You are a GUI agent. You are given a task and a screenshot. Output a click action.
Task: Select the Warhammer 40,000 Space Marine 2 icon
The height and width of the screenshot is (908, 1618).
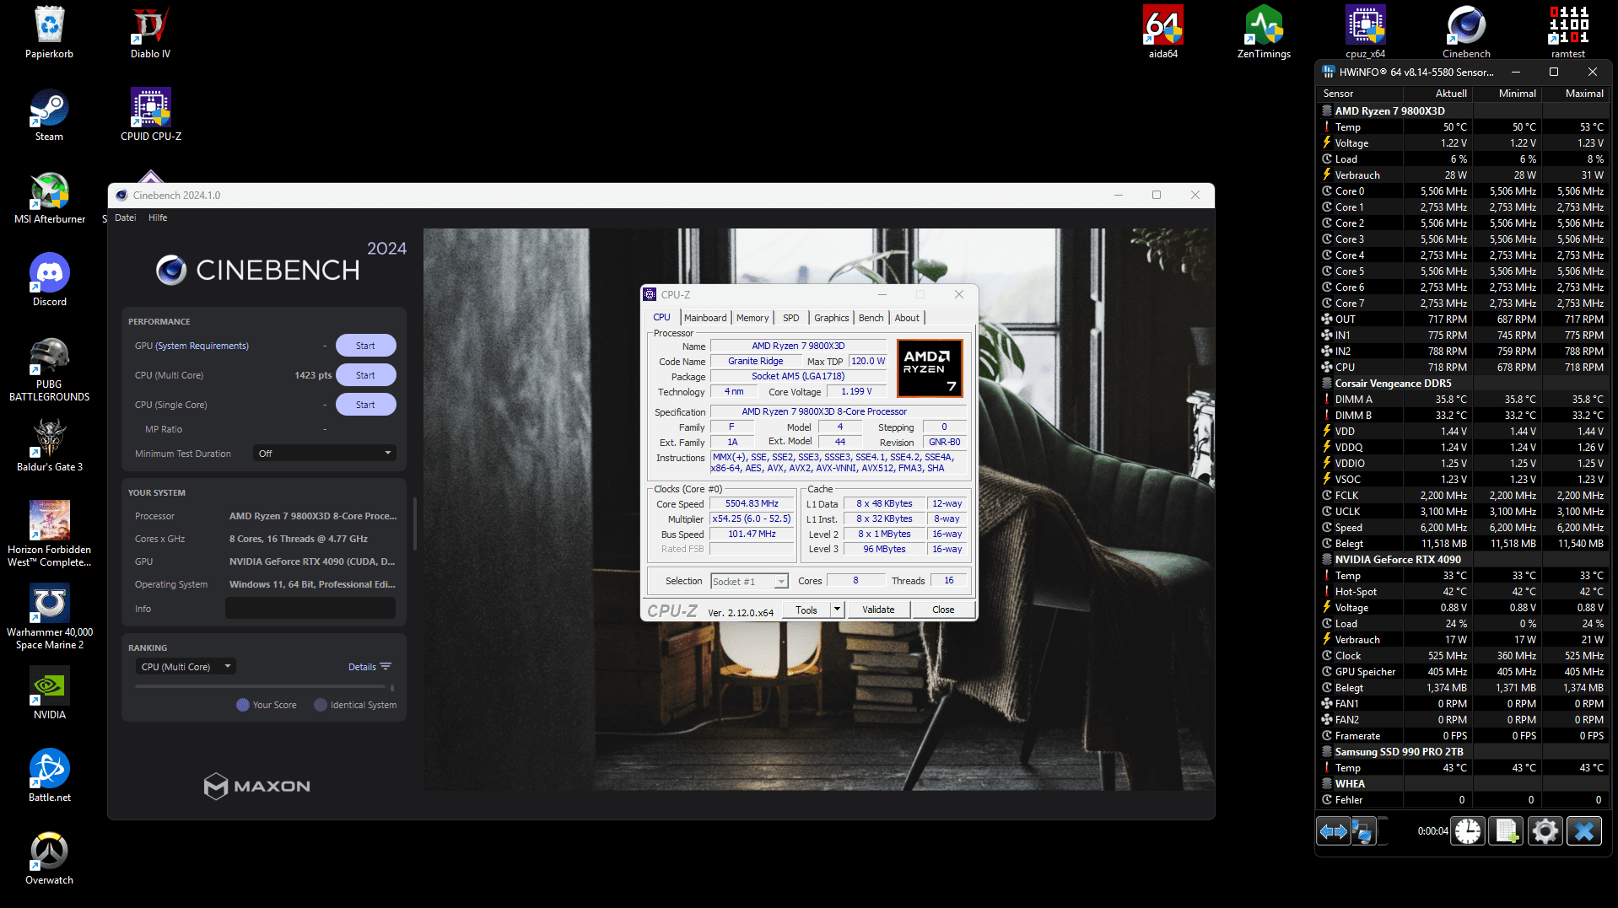pos(50,616)
